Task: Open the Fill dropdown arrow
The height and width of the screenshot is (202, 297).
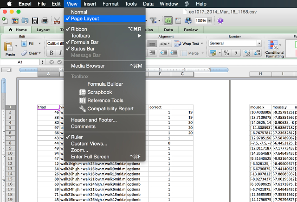Action: (x=39, y=44)
